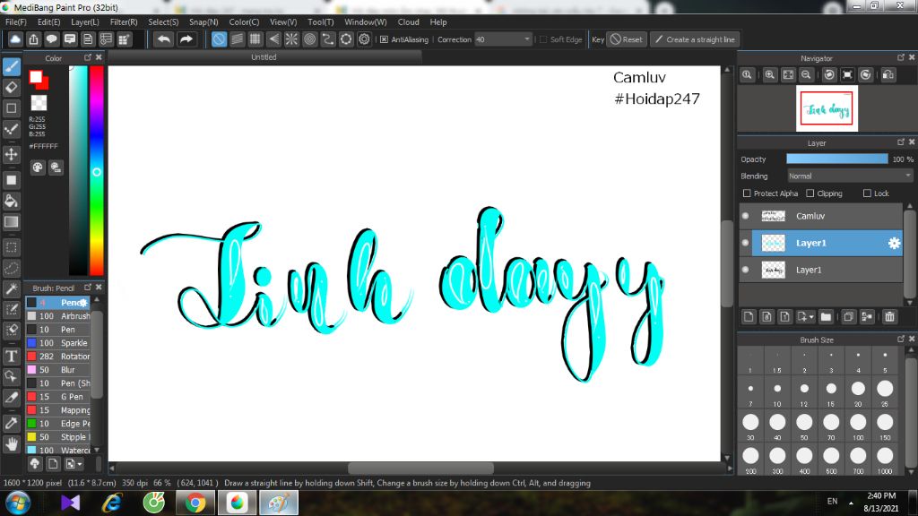Hide the Camluv layer
The width and height of the screenshot is (918, 516).
(745, 216)
